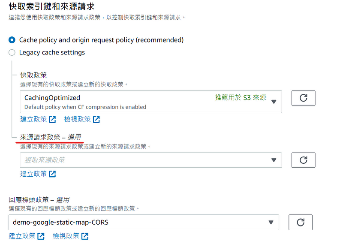Open 檢視政策 link under response headers policy
The width and height of the screenshot is (343, 244).
pyautogui.click(x=66, y=236)
